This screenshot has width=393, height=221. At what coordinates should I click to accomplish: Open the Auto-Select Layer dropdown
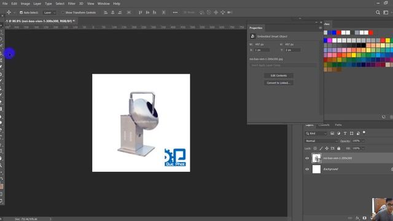50,12
